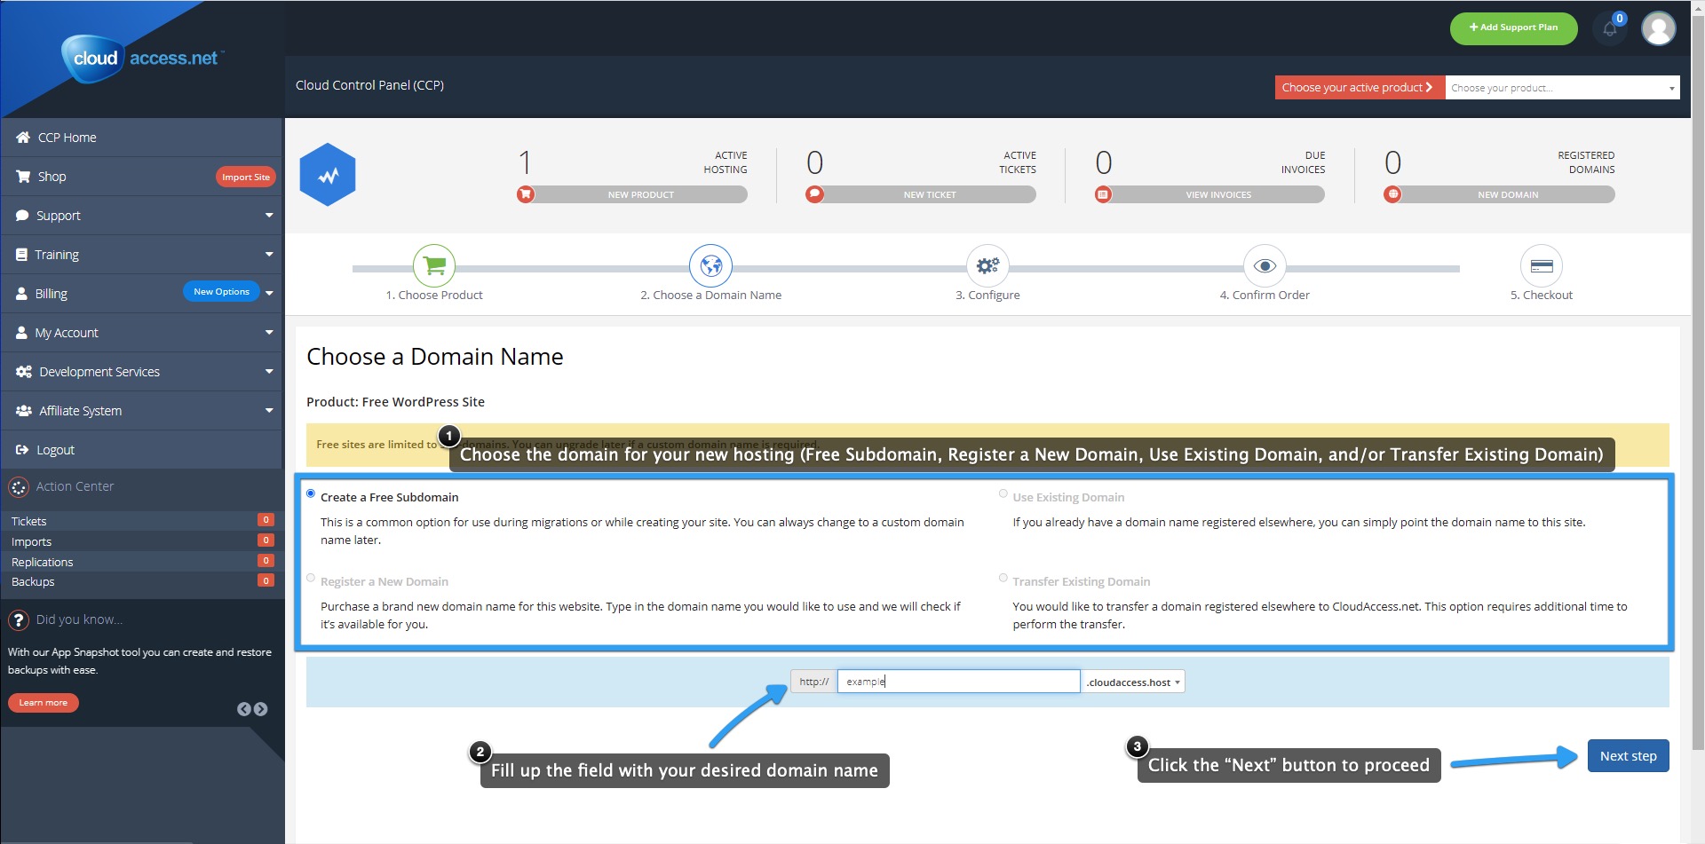Click the Did you know question mark icon

(19, 620)
